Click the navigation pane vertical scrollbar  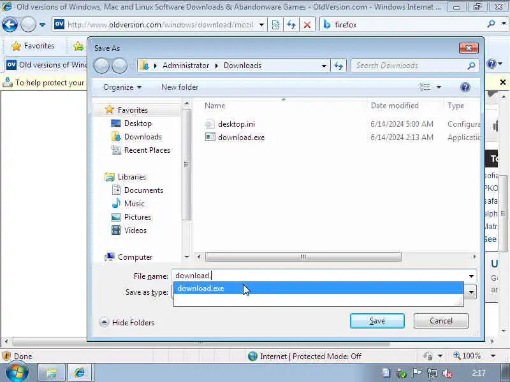[x=186, y=165]
